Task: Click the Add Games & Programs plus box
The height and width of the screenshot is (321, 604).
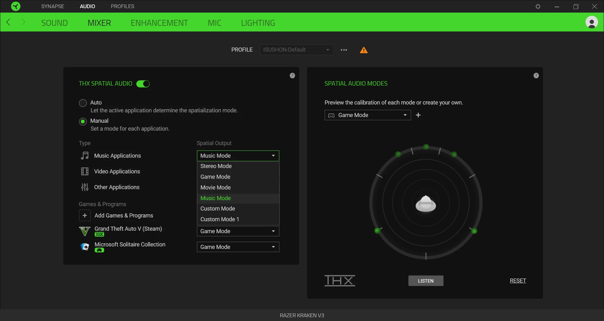Action: click(85, 216)
